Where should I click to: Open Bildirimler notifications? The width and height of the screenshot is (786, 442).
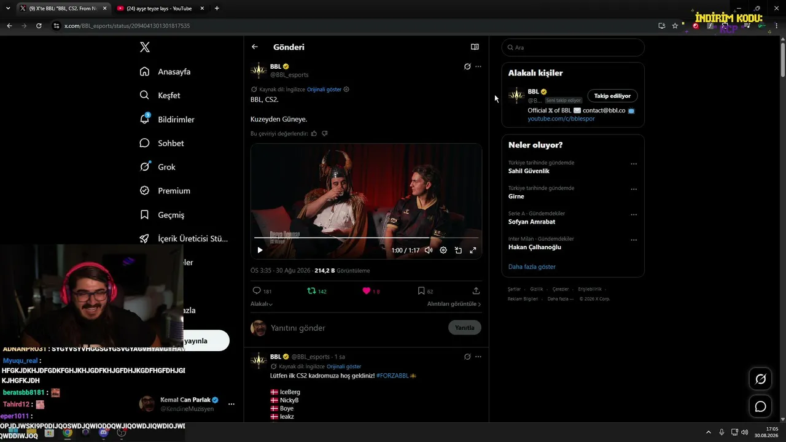[167, 119]
